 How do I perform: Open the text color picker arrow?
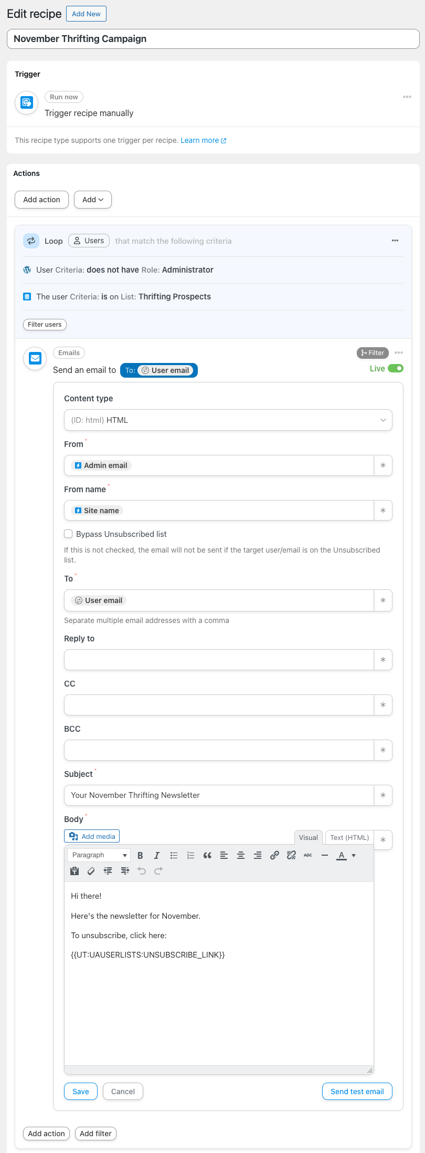click(x=354, y=855)
